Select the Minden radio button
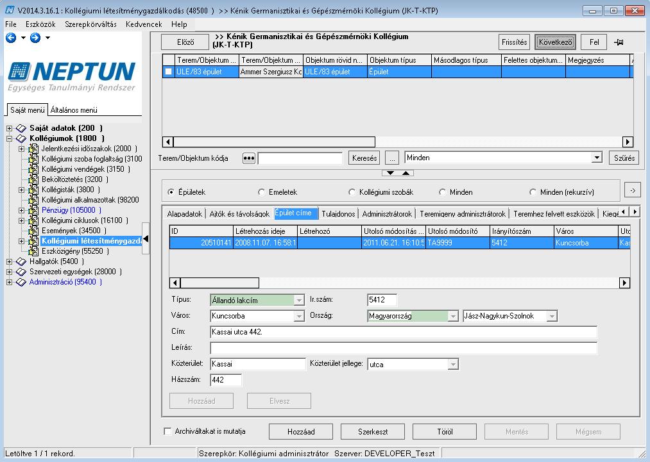This screenshot has width=650, height=462. 442,192
